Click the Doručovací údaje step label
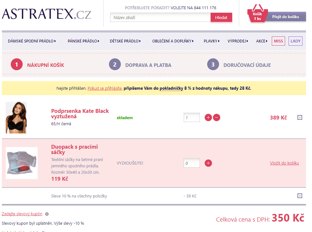This screenshot has height=232, width=312. pyautogui.click(x=247, y=65)
